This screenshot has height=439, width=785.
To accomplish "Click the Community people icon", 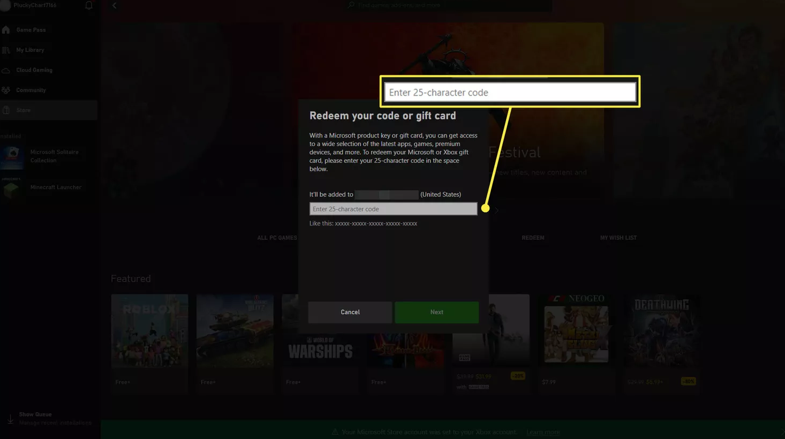I will pos(6,90).
